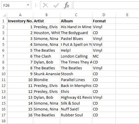
Task: Select row 7 header
Action: (x=3, y=56)
